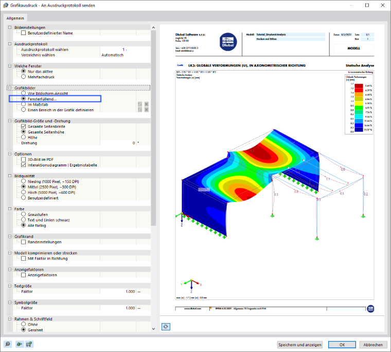The width and height of the screenshot is (391, 352).
Task: Open the help search icon
Action: pos(8,344)
